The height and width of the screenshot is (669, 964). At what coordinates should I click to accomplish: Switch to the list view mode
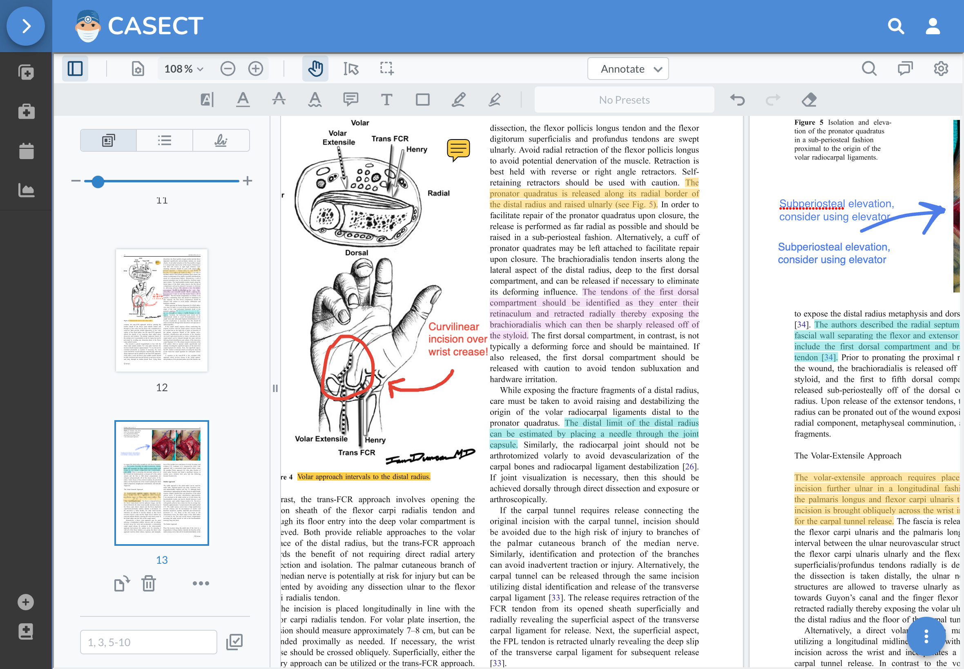(x=163, y=139)
